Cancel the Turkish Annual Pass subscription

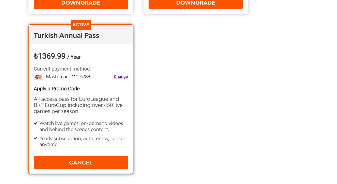click(81, 162)
